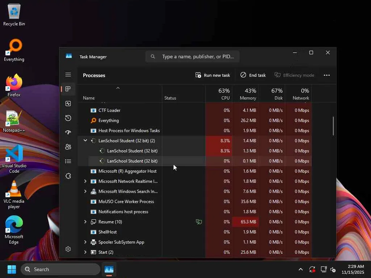Viewport: 371px width, 278px height.
Task: Select the Visual Studio Code desktop shortcut
Action: click(x=14, y=159)
